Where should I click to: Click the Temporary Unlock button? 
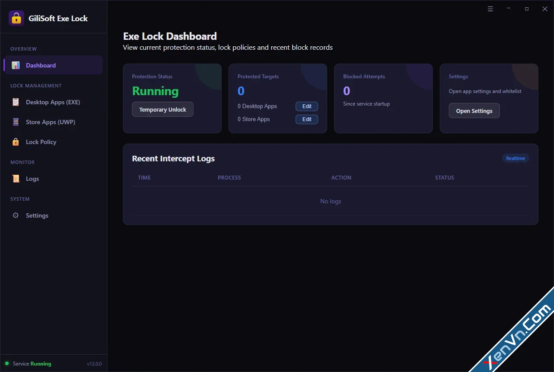point(163,109)
